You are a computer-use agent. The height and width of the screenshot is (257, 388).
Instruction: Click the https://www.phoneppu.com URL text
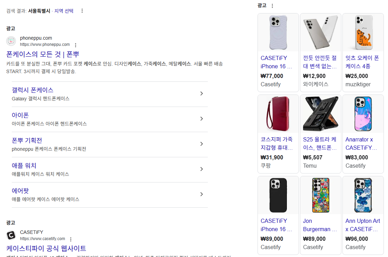coord(45,45)
